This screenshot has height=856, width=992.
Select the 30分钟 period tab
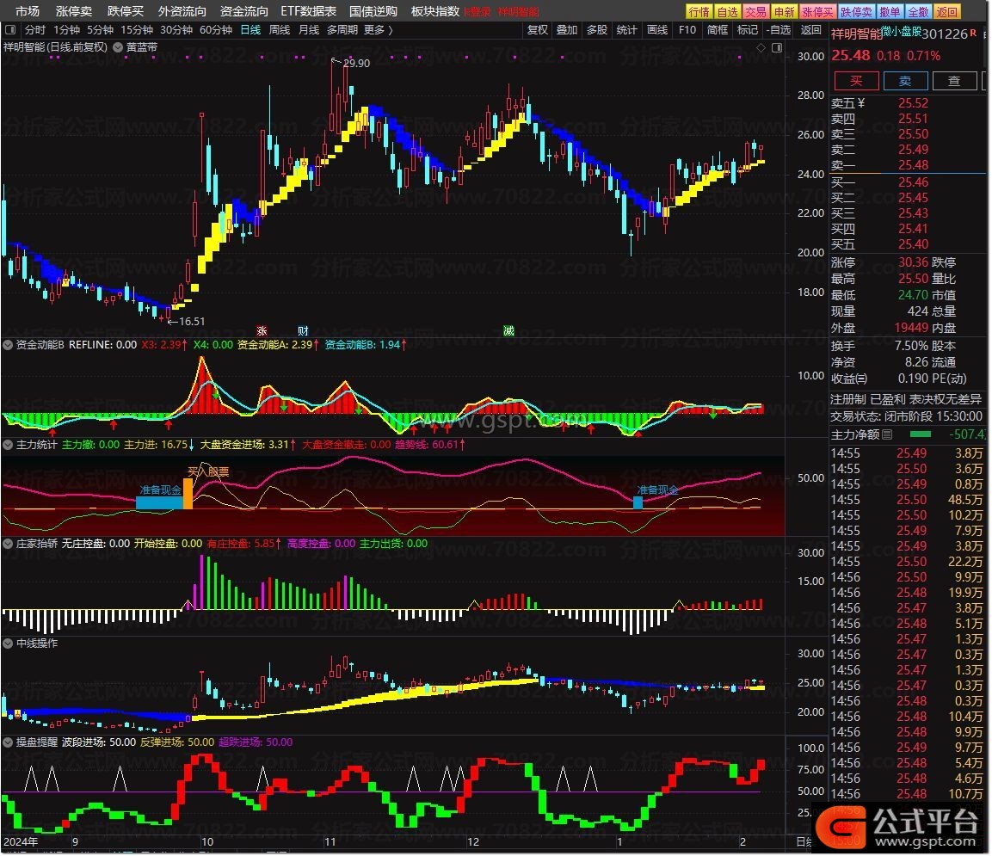tap(176, 30)
